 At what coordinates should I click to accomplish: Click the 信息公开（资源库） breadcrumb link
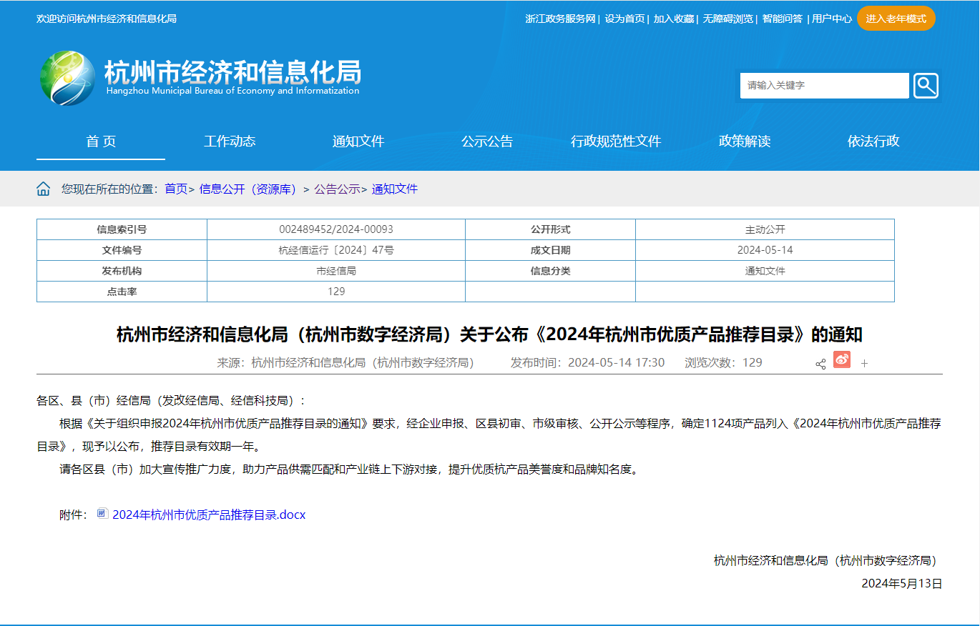[x=248, y=189]
